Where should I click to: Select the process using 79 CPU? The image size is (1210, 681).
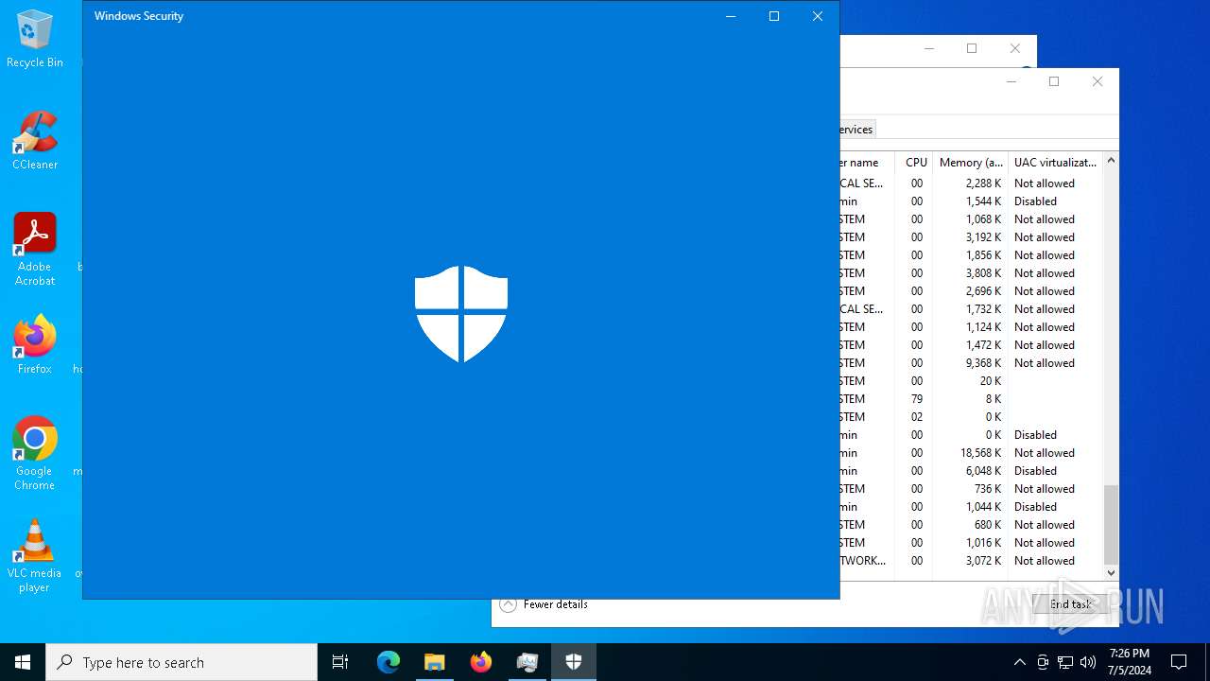pos(971,399)
